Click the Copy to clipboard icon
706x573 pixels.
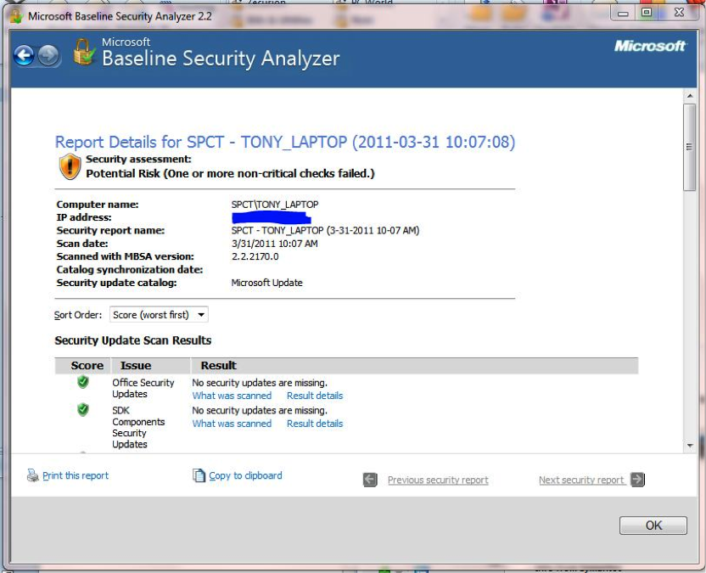coord(199,475)
